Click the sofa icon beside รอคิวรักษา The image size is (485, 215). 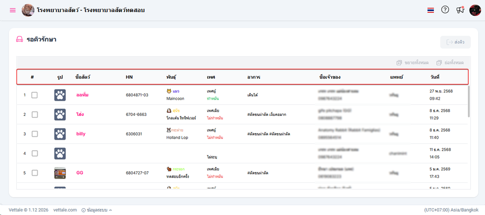pos(20,40)
